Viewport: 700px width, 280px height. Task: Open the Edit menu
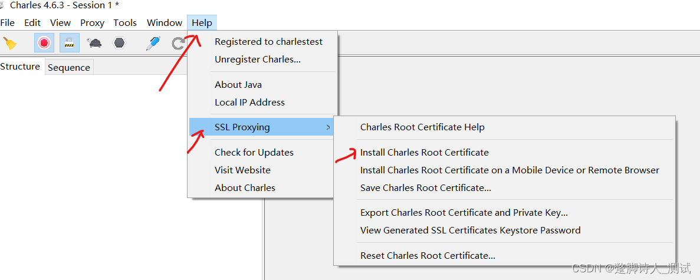coord(32,23)
